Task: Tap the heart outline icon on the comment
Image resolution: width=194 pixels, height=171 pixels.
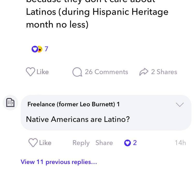Action: [x=33, y=143]
